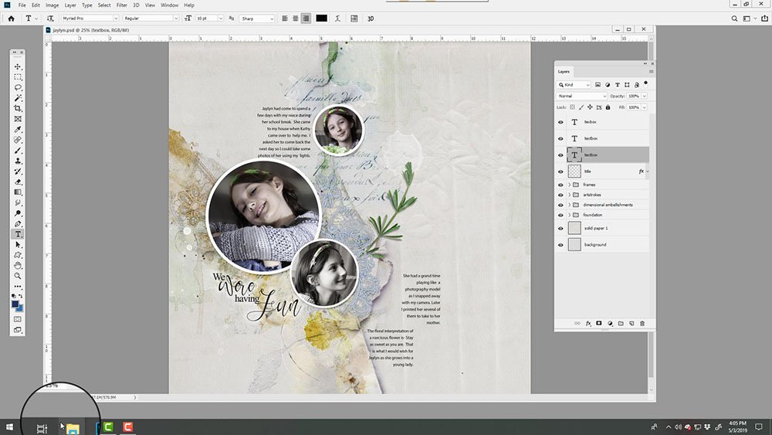Open the Layers panel options menu

pyautogui.click(x=651, y=71)
